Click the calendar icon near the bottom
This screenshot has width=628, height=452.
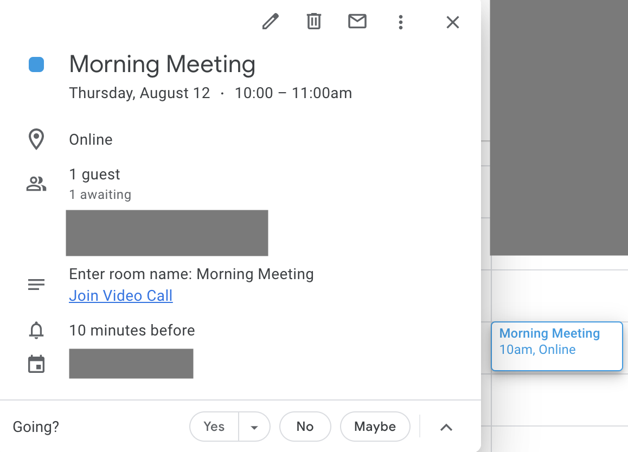point(36,364)
